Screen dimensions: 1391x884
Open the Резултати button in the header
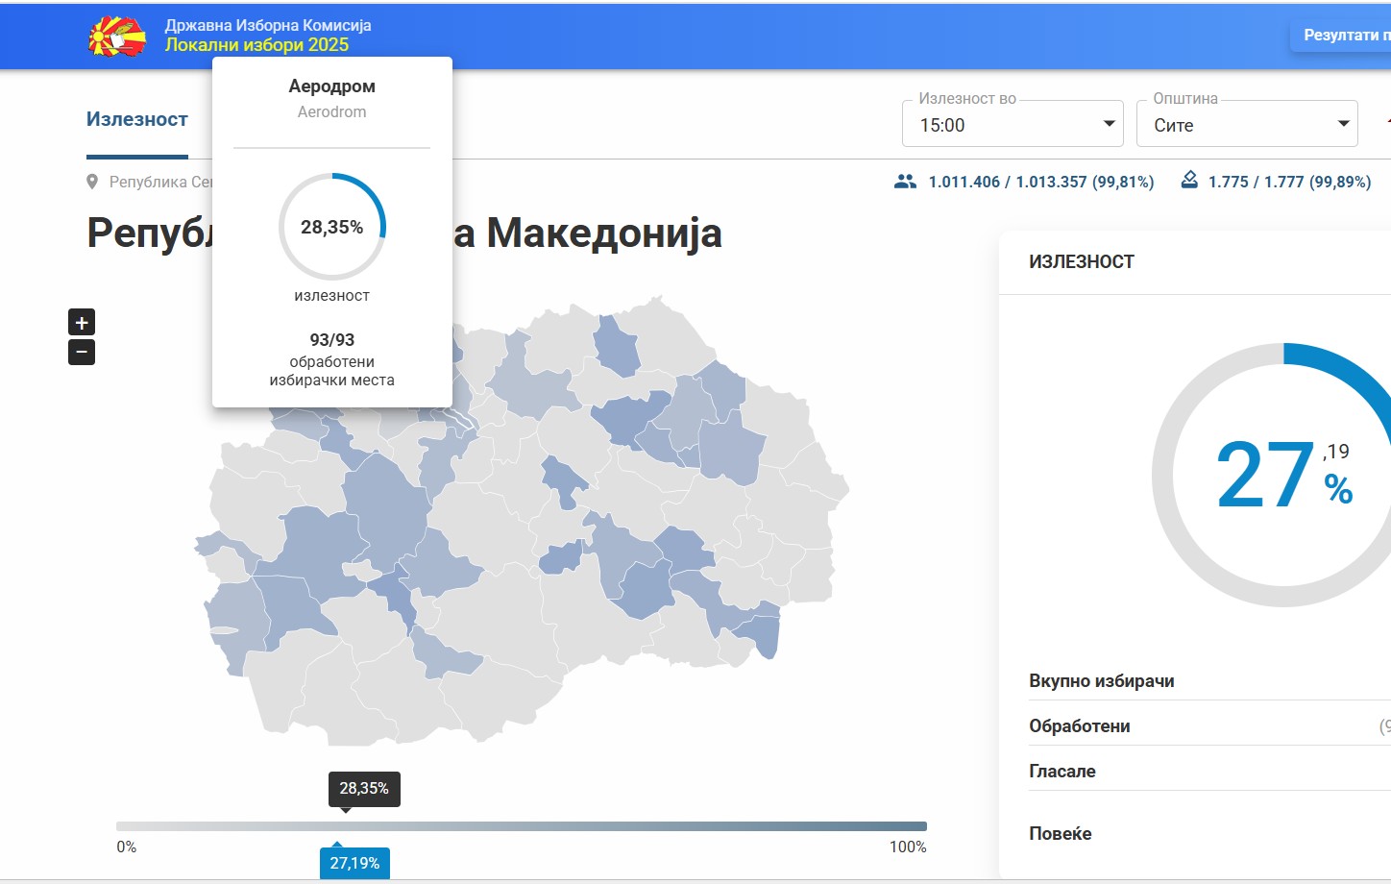tap(1345, 36)
